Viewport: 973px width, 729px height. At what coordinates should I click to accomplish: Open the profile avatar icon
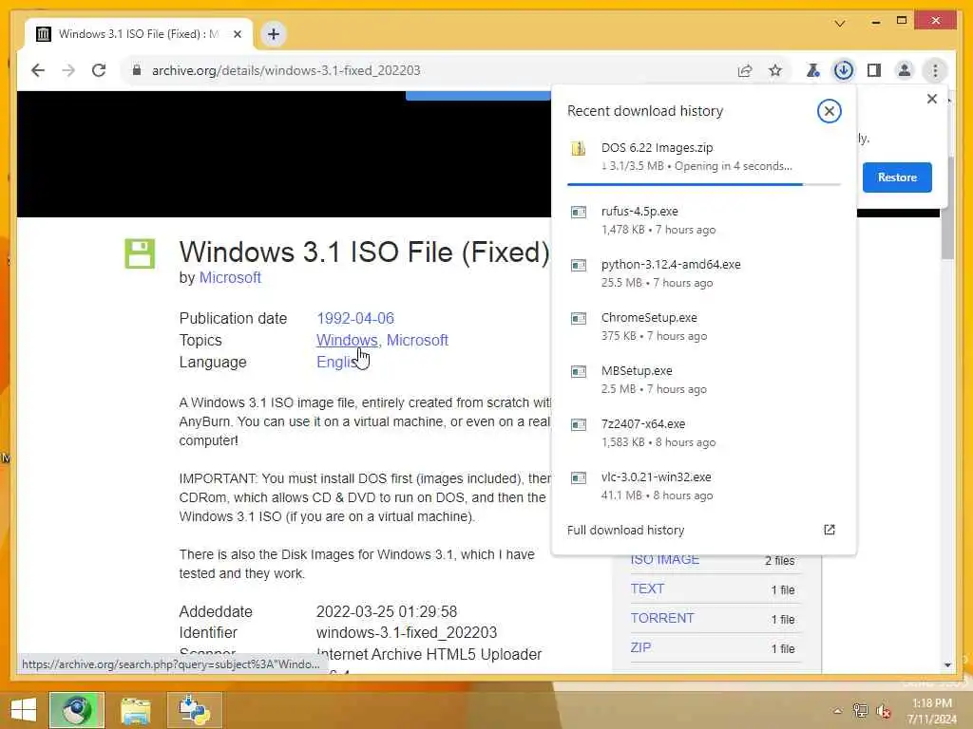pyautogui.click(x=905, y=70)
